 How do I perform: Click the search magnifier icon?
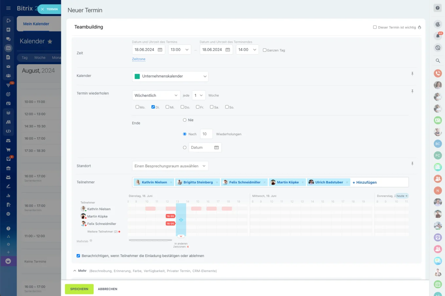[437, 61]
